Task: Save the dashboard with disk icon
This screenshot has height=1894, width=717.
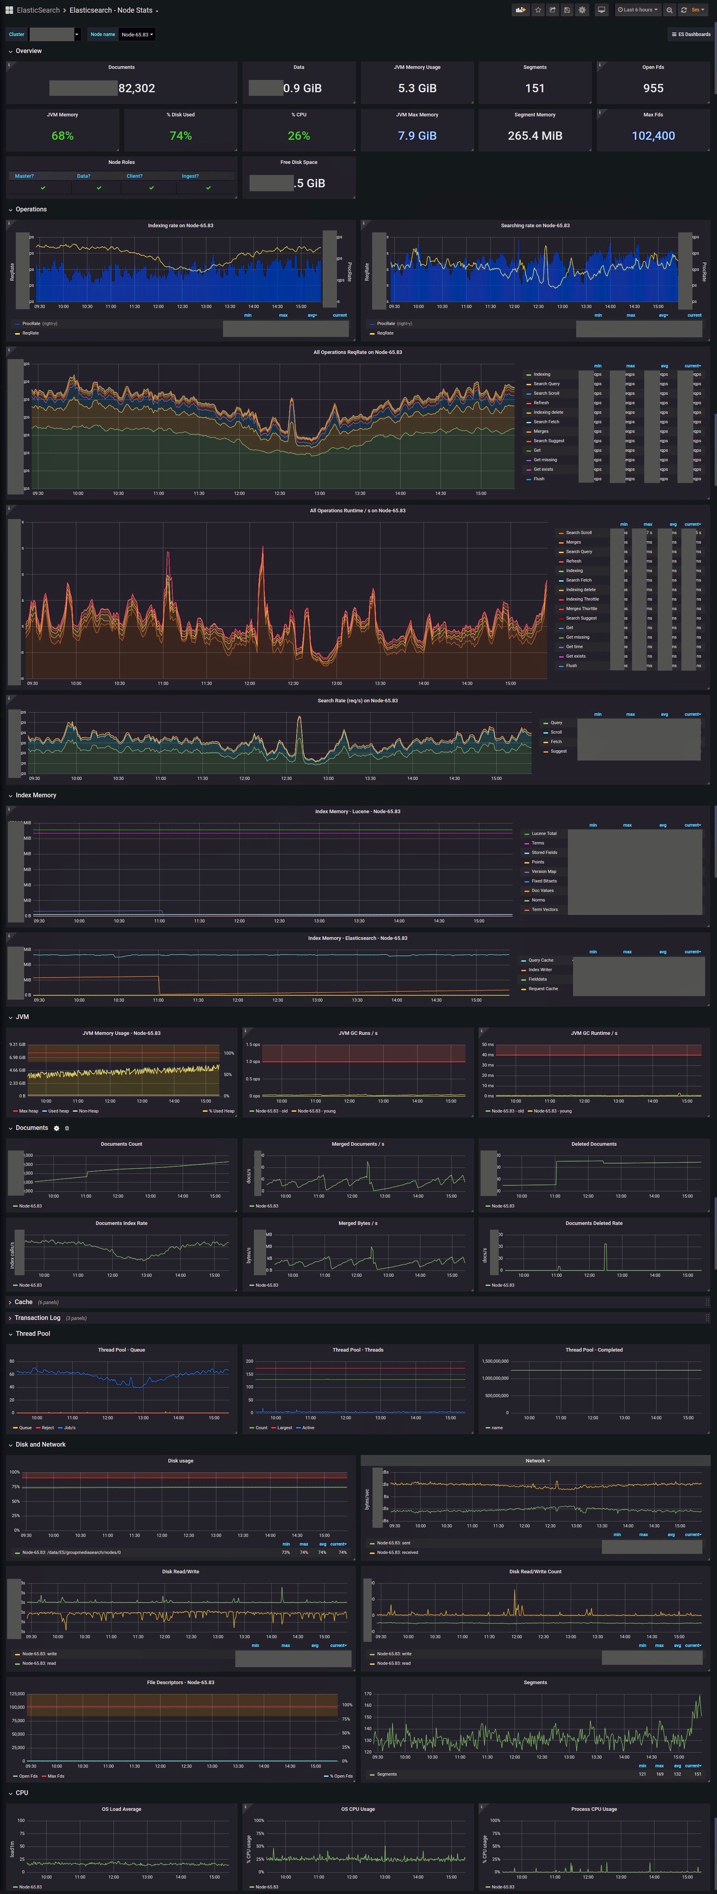Action: (x=567, y=10)
